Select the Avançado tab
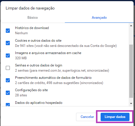135x126 pixels. tap(99, 18)
